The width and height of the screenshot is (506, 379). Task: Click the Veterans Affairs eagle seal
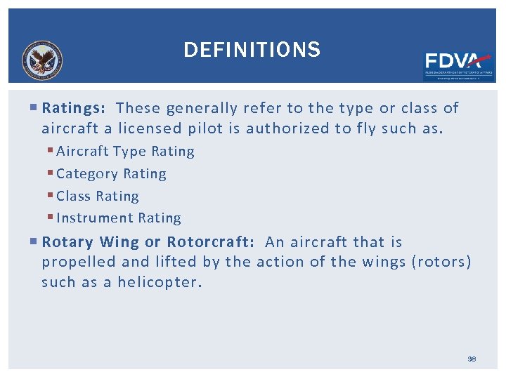pos(42,60)
